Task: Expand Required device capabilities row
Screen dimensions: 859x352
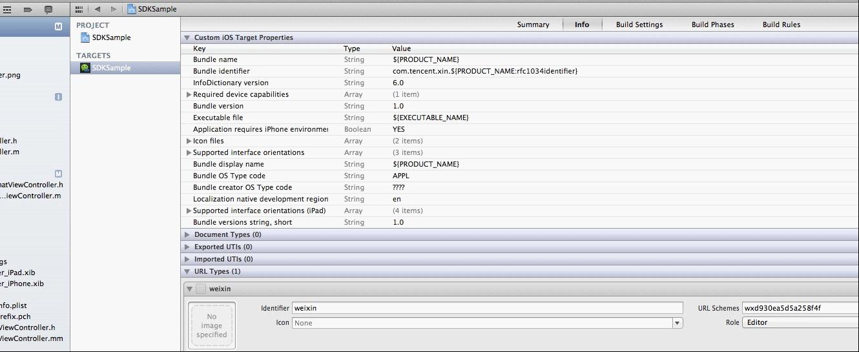Action: coord(189,94)
